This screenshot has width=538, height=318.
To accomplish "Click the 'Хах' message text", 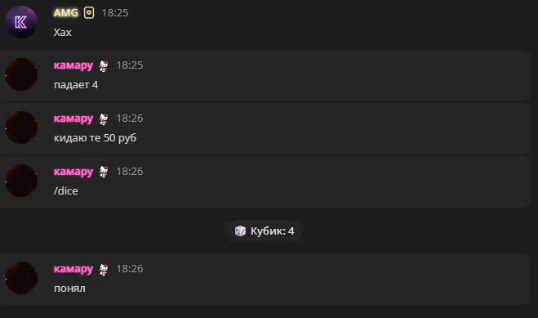I will (62, 32).
